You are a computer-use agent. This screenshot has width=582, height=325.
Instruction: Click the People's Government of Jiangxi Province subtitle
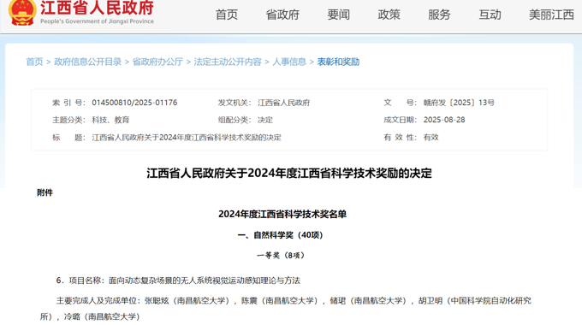point(97,21)
